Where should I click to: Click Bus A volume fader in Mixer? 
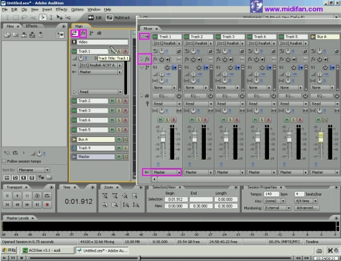[x=321, y=137]
